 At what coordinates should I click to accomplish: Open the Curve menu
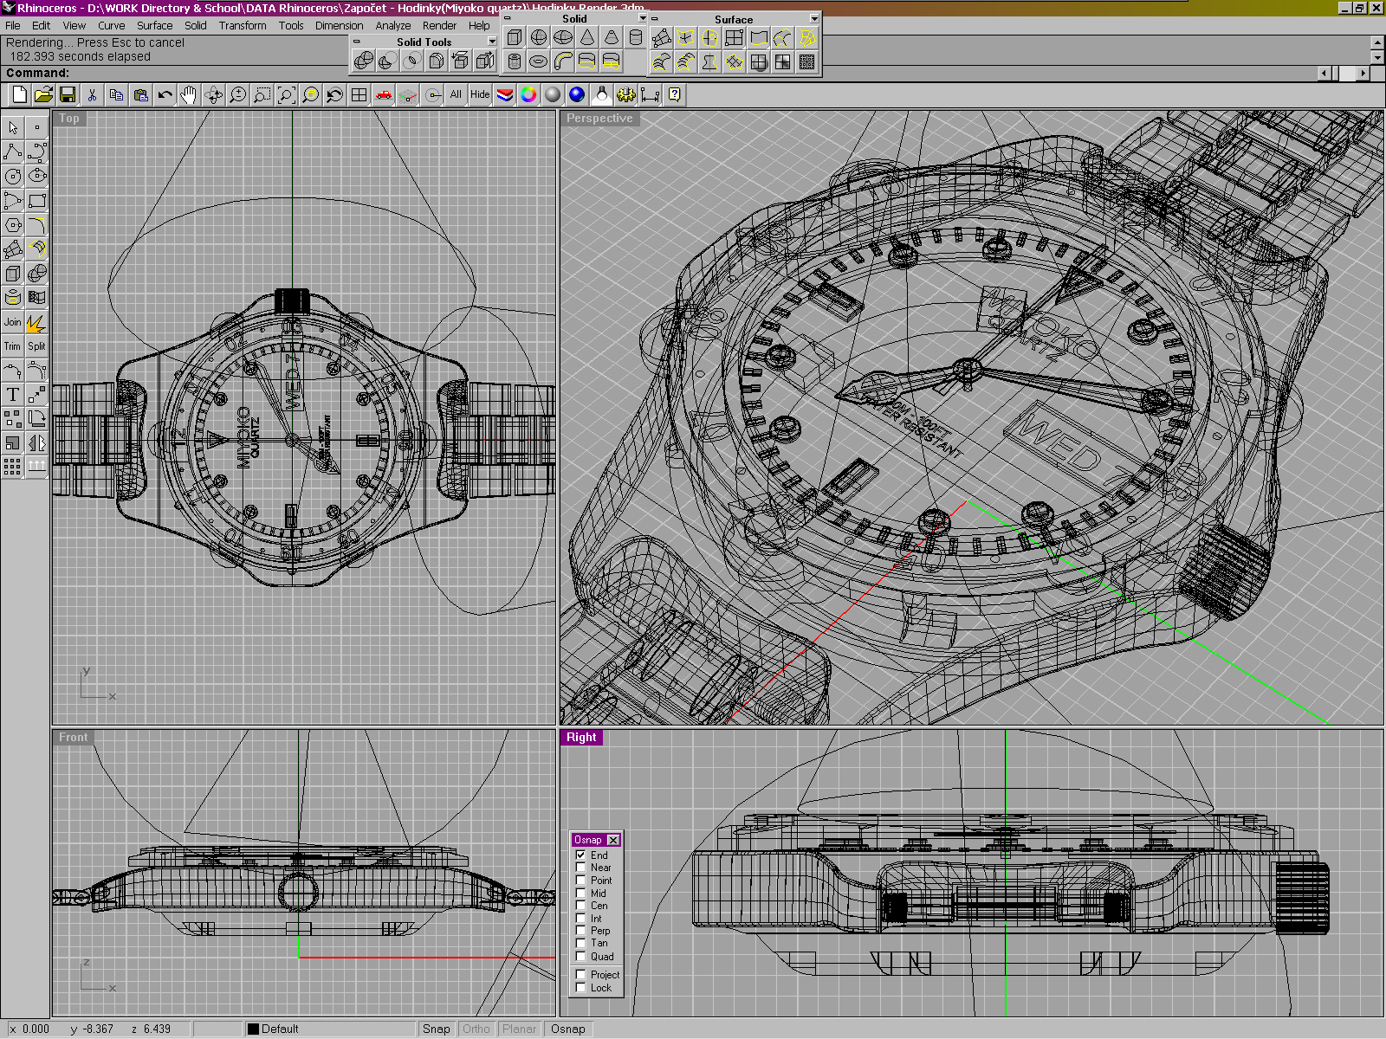pos(111,26)
